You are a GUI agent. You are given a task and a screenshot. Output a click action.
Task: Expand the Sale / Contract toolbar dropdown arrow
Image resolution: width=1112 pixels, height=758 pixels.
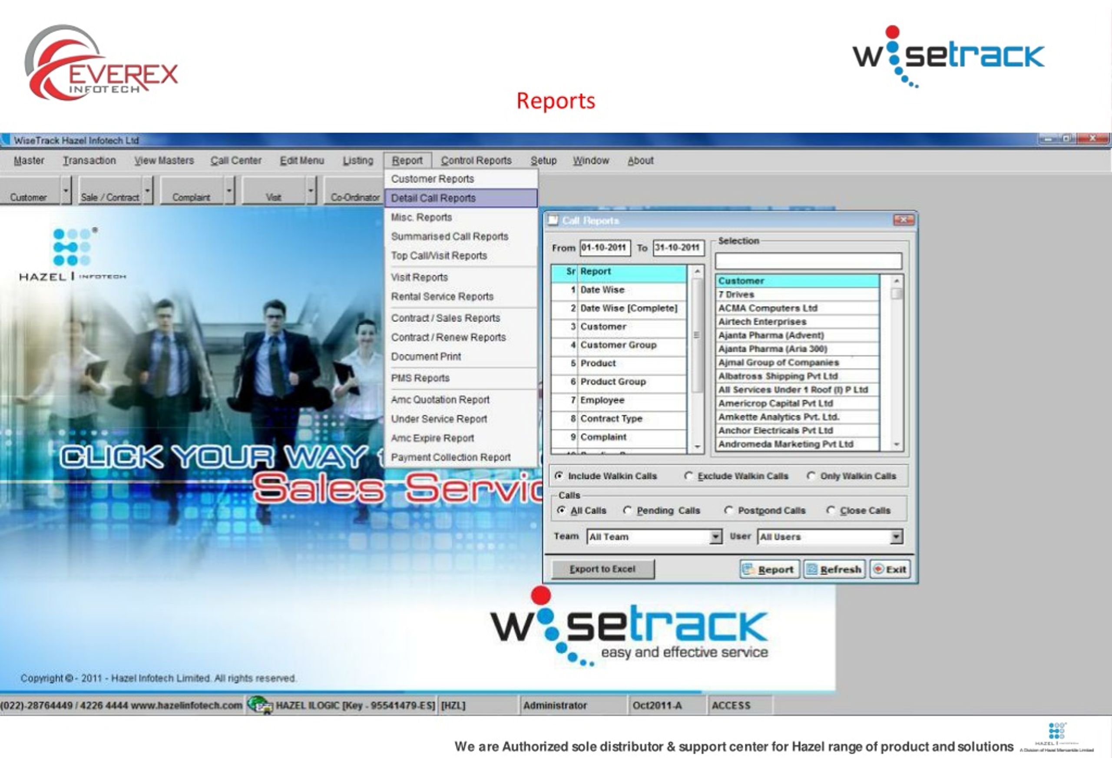tap(148, 190)
